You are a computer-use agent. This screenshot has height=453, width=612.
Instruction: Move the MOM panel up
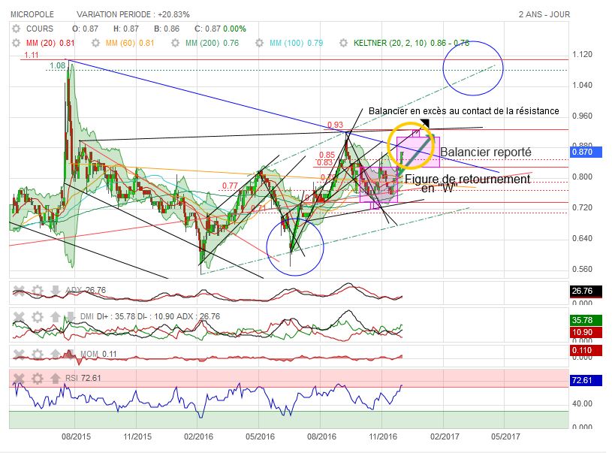click(55, 354)
